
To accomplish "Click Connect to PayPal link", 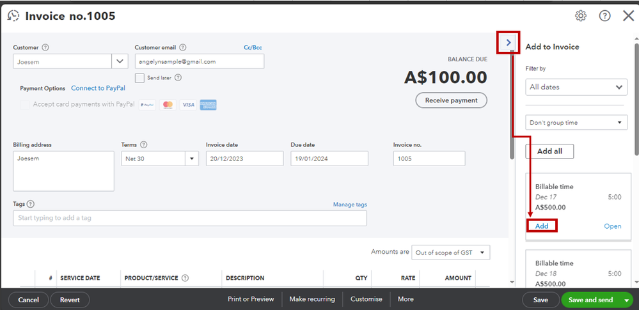I will 99,88.
